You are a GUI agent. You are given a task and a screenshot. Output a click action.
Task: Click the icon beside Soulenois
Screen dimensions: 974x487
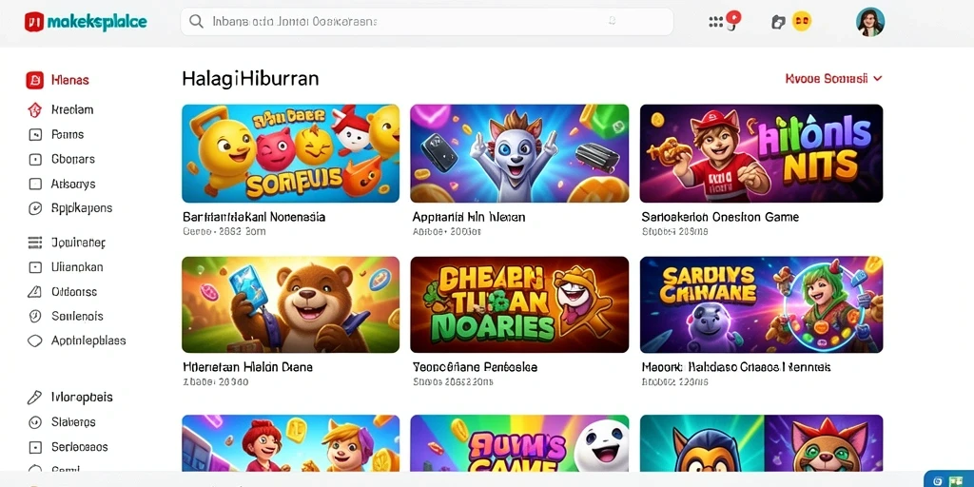(35, 316)
